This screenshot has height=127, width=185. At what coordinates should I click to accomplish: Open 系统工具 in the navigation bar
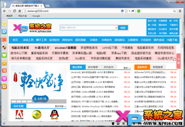point(28,40)
